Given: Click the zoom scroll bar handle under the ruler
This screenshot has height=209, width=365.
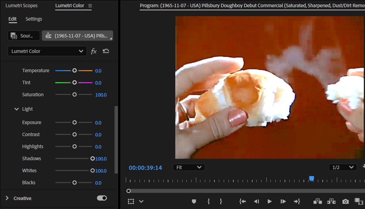Looking at the screenshot, I should point(129,191).
